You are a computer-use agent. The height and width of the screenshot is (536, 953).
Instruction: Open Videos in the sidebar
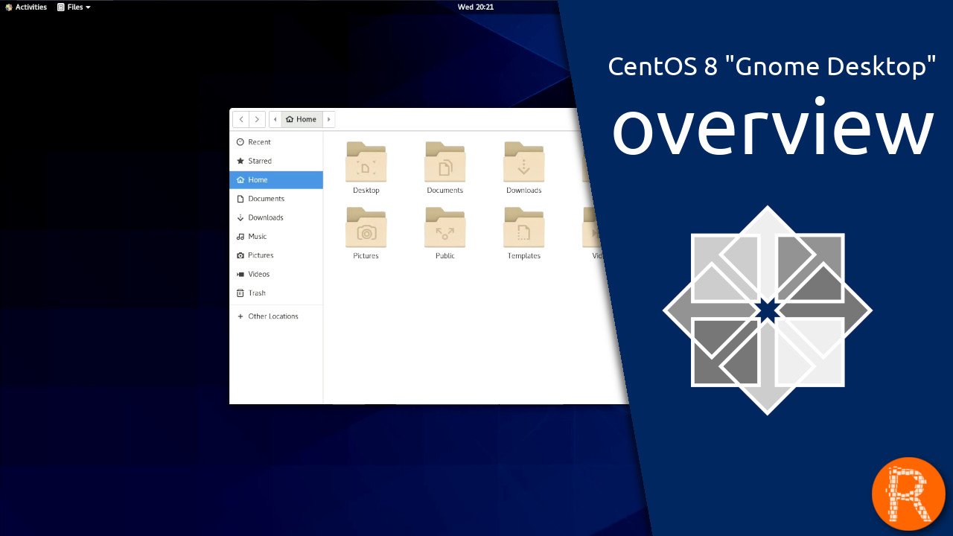(276, 274)
